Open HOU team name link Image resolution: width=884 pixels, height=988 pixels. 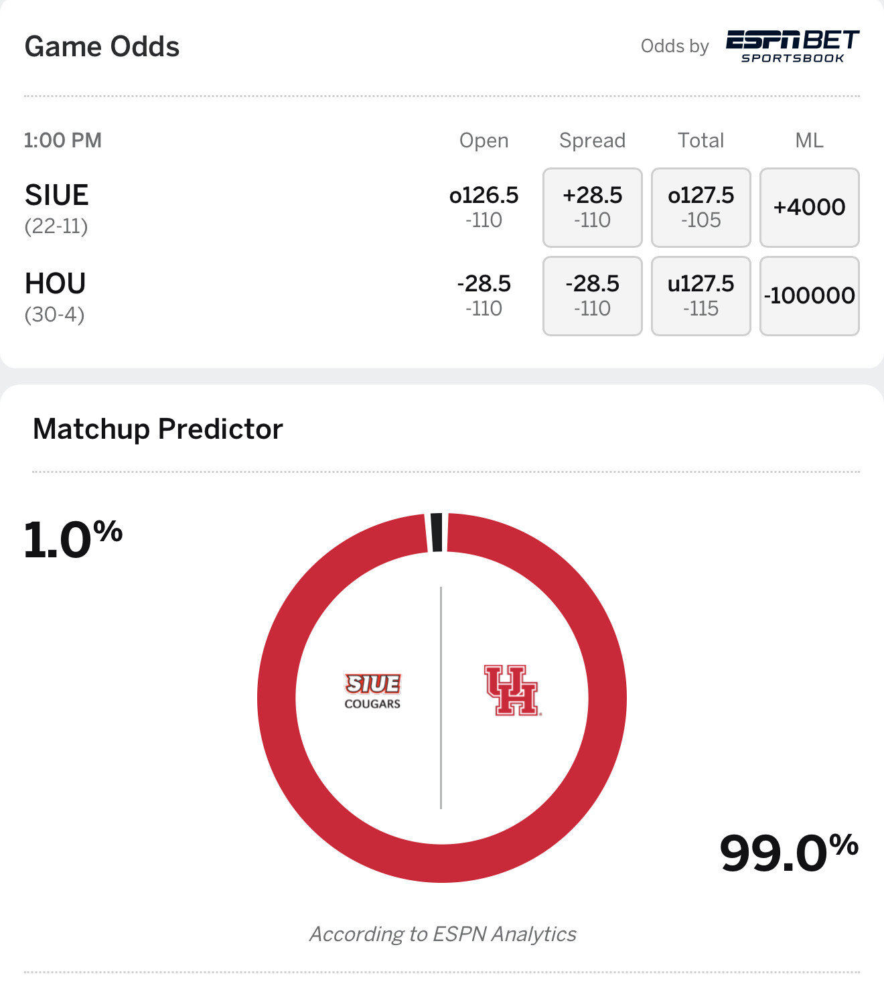coord(55,284)
